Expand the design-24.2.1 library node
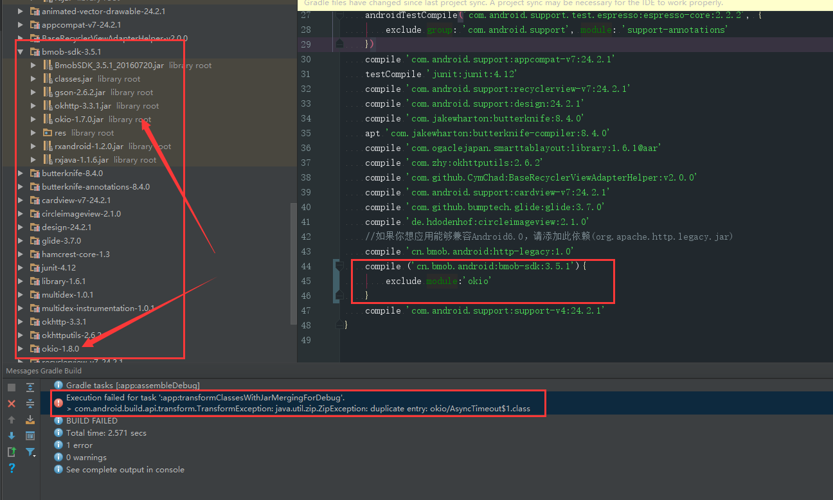 coord(21,228)
